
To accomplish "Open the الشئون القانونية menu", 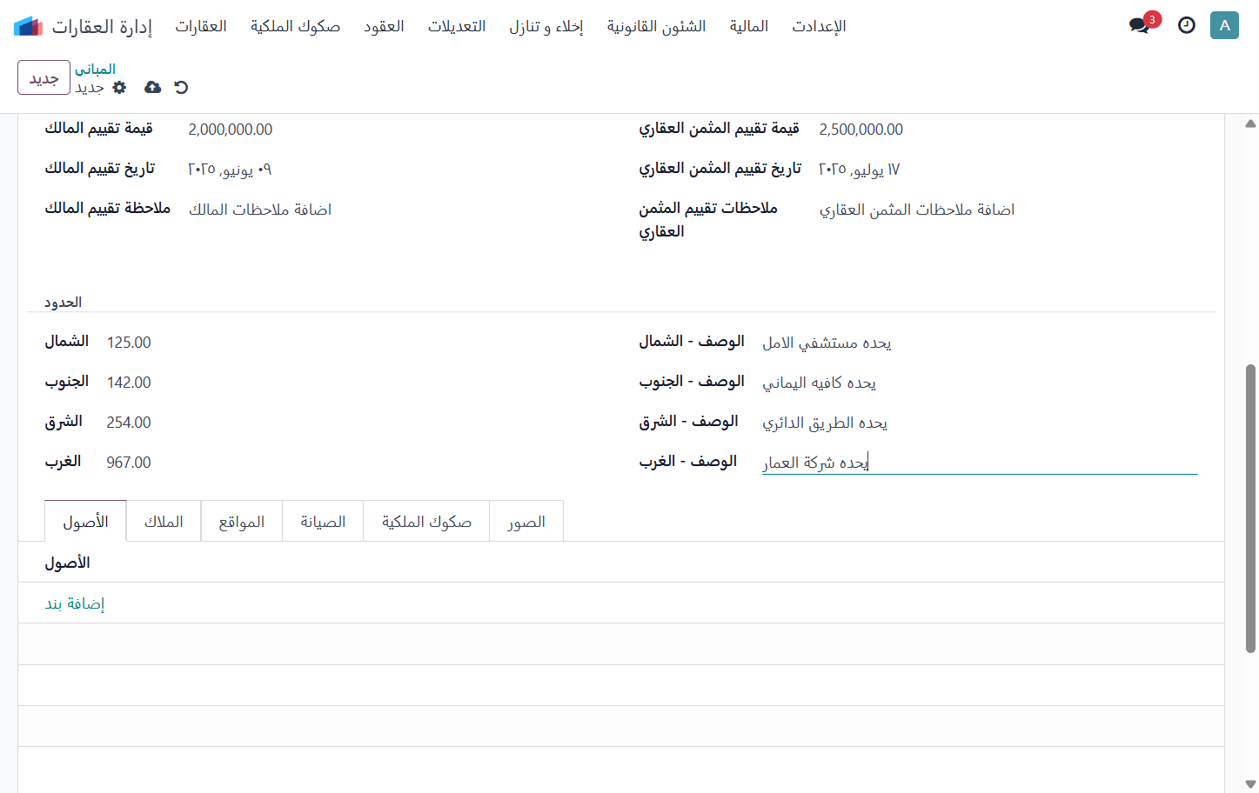I will pos(656,26).
